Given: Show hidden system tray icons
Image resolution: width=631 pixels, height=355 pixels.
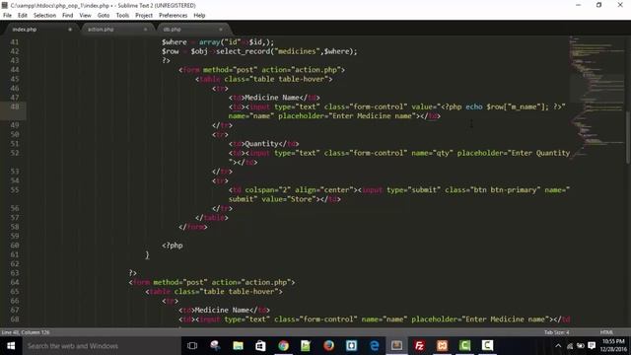Looking at the screenshot, I should 558,346.
